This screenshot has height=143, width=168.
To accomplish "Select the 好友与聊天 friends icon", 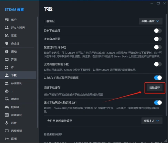I will click(7, 28).
